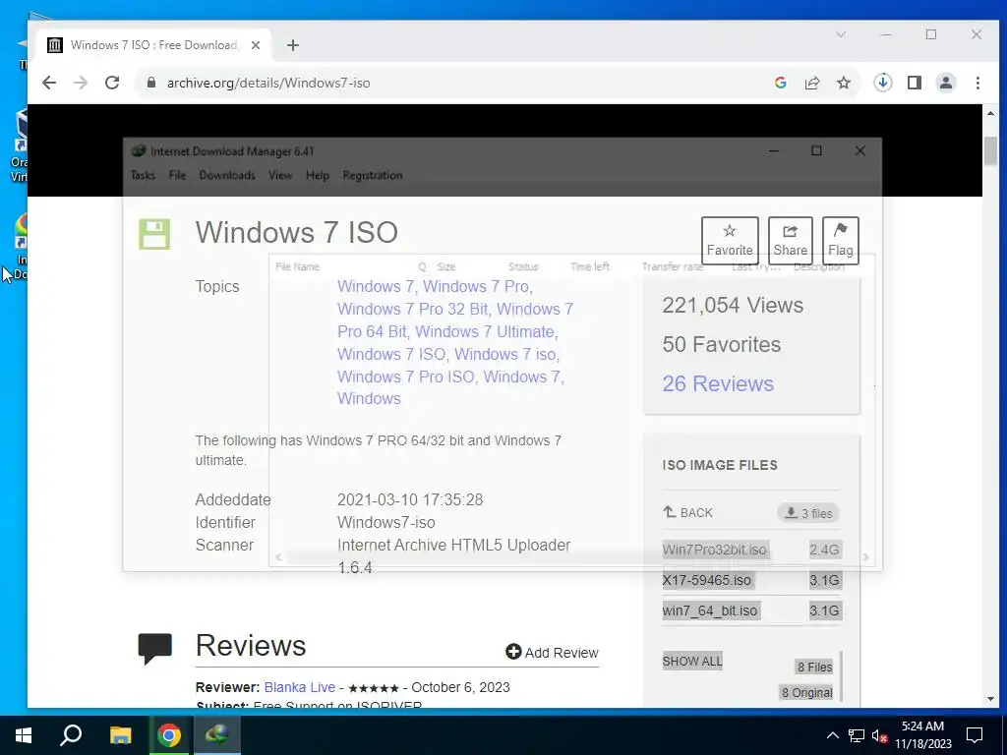Open Windows taskbar search
Image resolution: width=1007 pixels, height=755 pixels.
(71, 735)
